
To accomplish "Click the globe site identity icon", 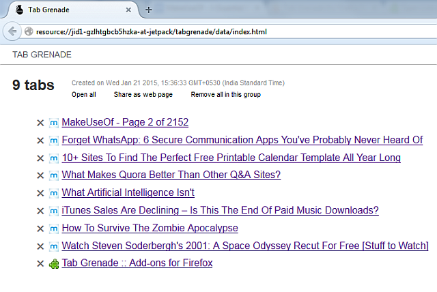I will coord(29,31).
